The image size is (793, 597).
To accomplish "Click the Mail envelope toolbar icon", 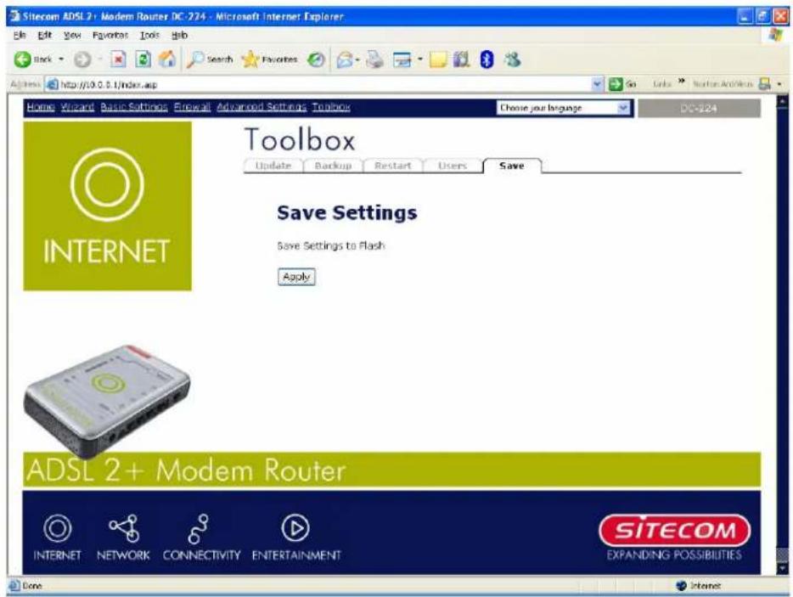I will [345, 60].
